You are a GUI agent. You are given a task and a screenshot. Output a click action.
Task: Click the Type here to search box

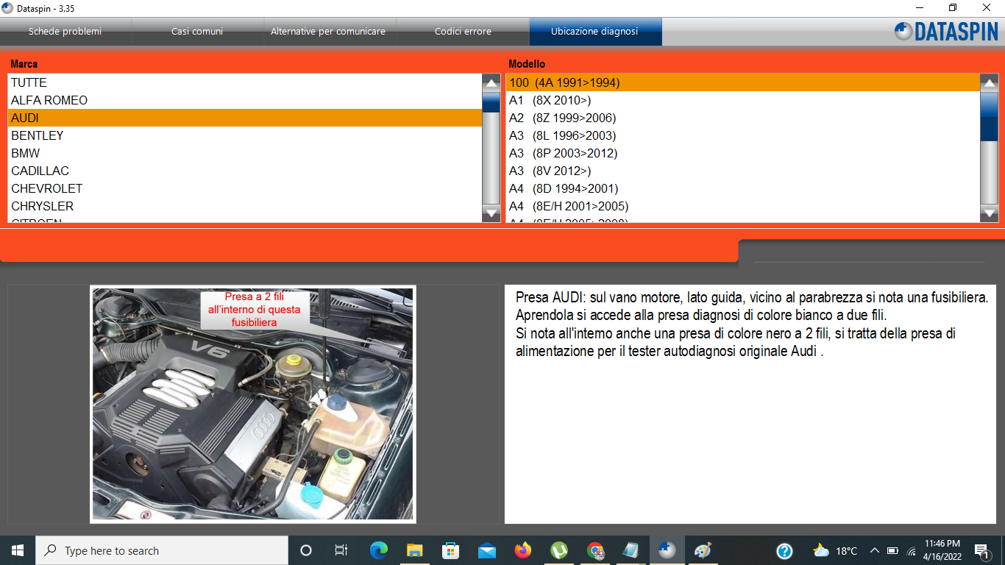pyautogui.click(x=162, y=550)
